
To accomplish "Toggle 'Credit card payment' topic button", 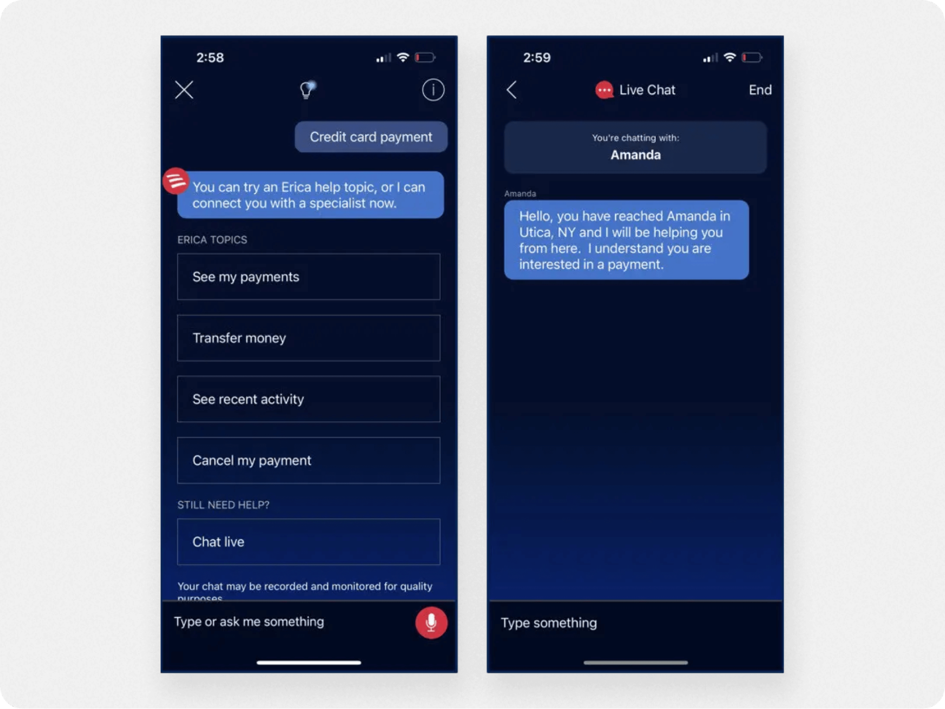I will (x=371, y=137).
